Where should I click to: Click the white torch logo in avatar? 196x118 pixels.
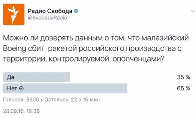[x=14, y=15]
